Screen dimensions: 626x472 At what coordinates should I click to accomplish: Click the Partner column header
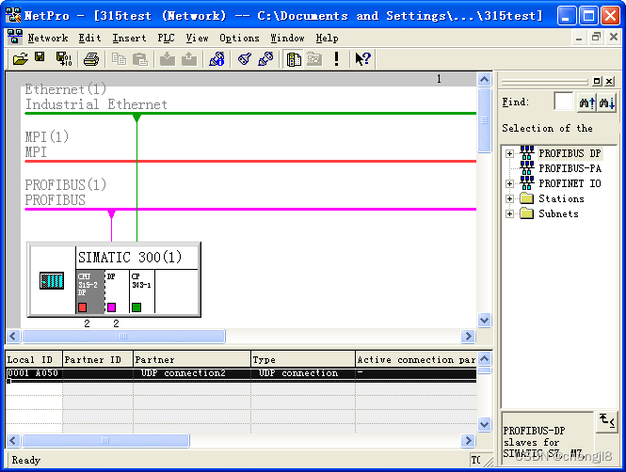pyautogui.click(x=192, y=359)
